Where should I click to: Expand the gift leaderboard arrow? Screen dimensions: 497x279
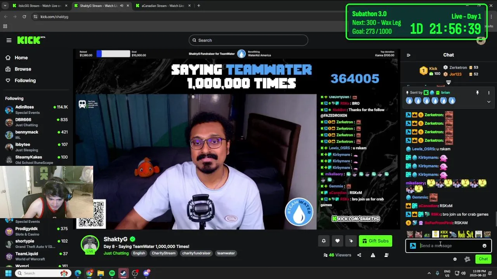(x=448, y=83)
